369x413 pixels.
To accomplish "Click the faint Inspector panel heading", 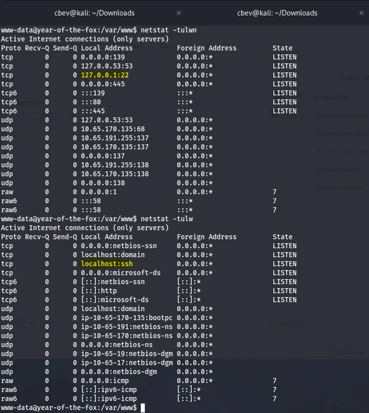I will (332, 97).
